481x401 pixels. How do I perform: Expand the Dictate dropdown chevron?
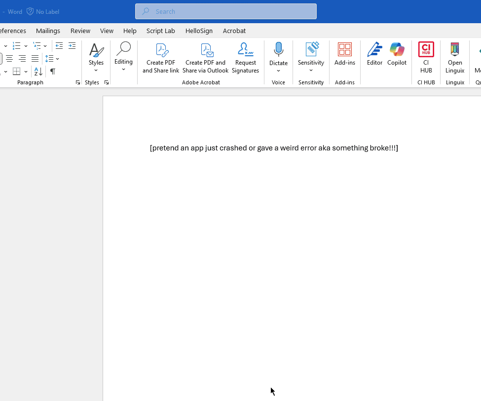click(x=279, y=71)
